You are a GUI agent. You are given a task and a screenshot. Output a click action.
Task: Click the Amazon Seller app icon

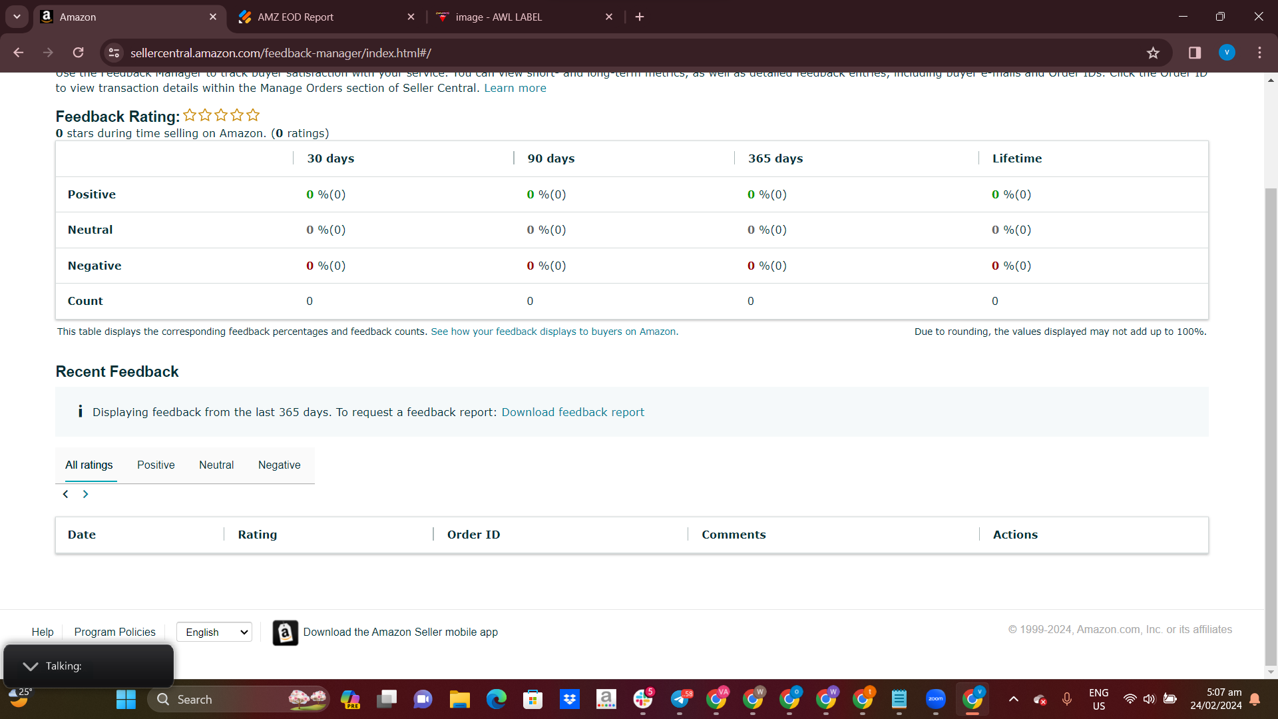[x=286, y=632]
